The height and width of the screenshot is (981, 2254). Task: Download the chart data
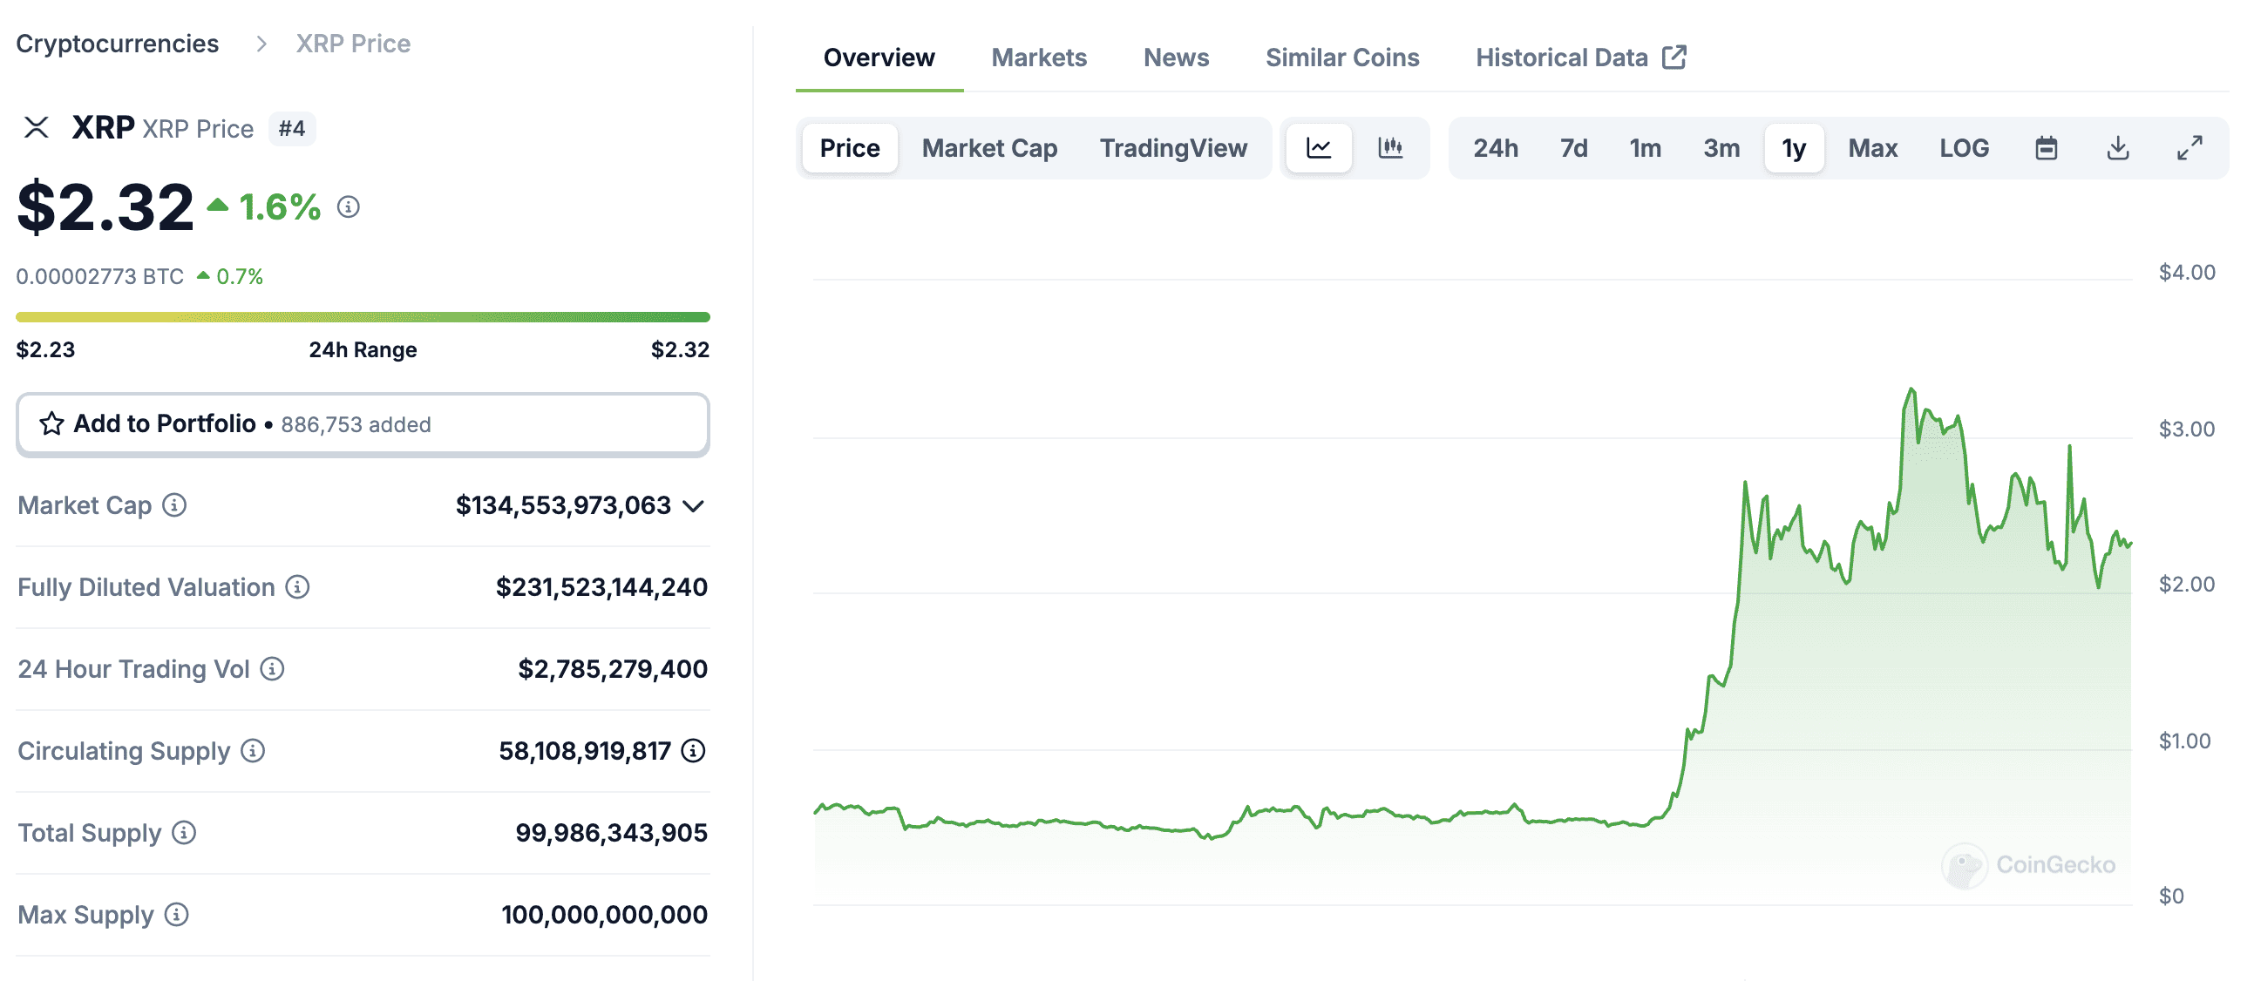pyautogui.click(x=2119, y=148)
